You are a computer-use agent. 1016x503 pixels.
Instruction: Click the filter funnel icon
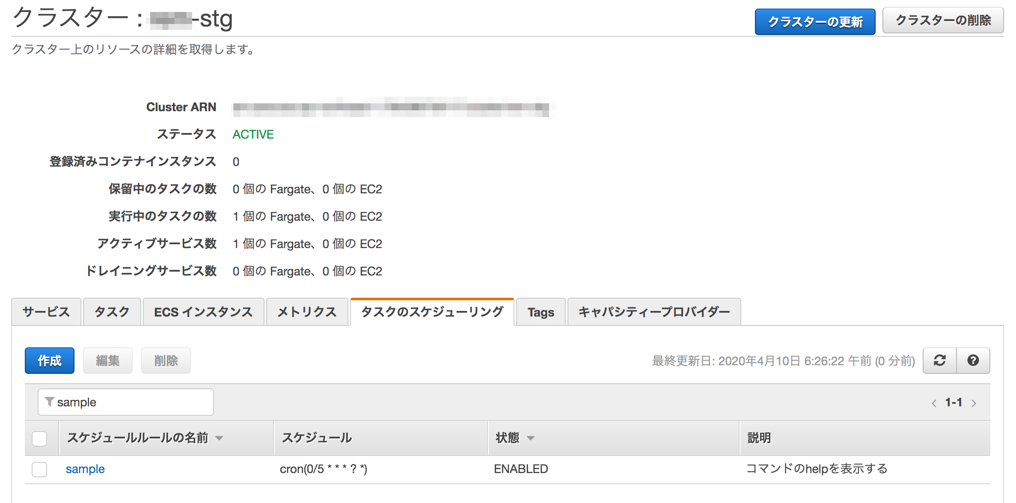49,402
